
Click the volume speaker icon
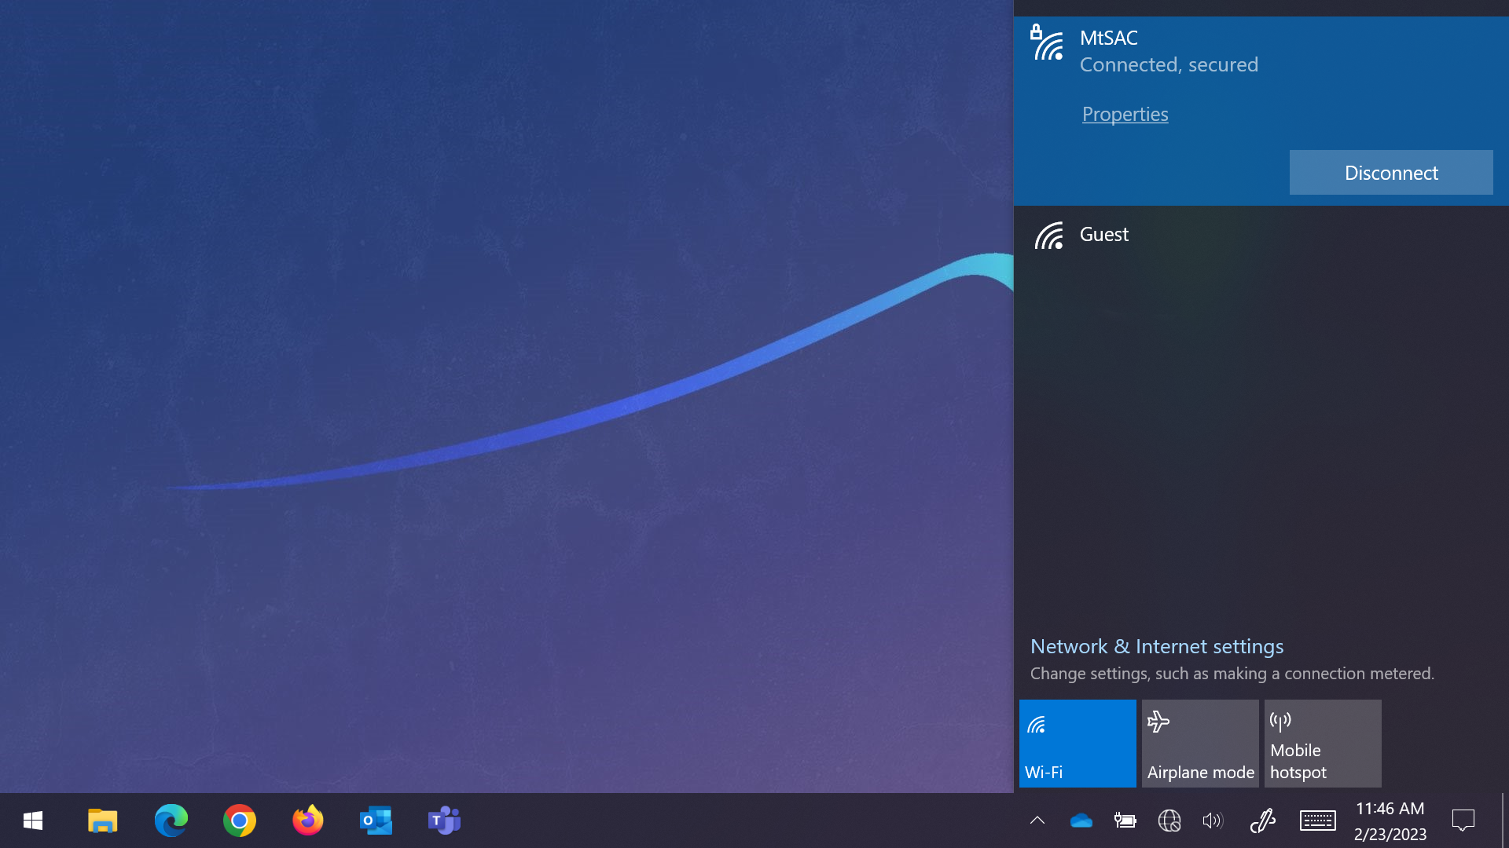pyautogui.click(x=1210, y=820)
